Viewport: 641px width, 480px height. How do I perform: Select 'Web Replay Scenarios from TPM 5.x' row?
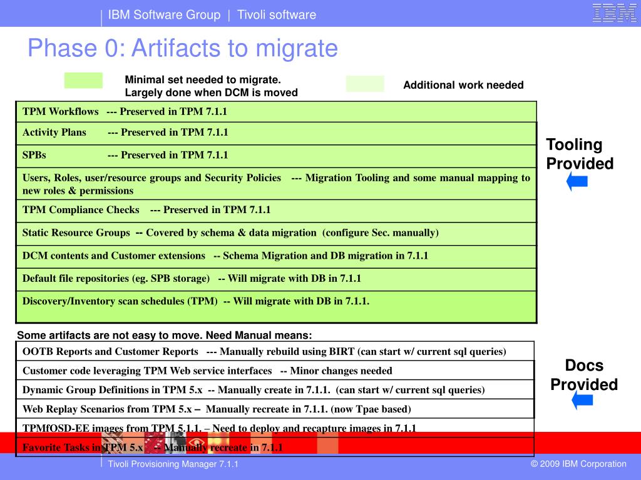[275, 409]
